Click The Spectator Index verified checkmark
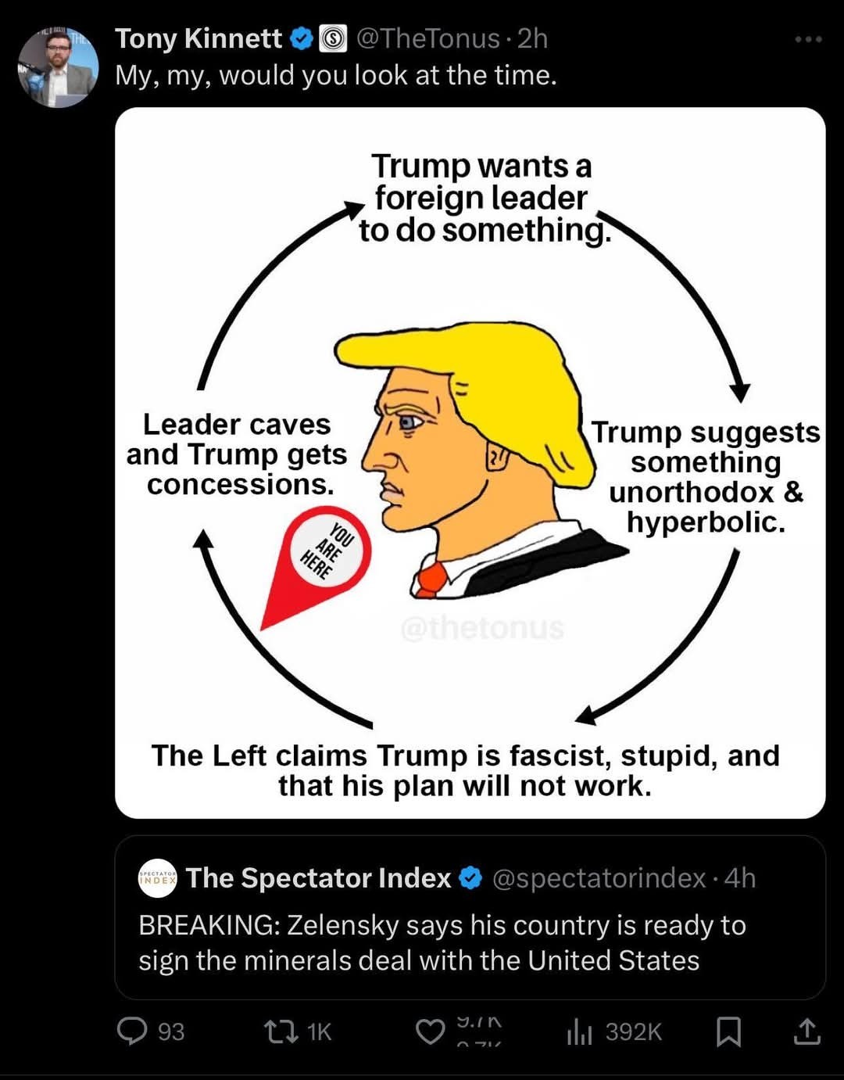Screen dimensions: 844x1080 pos(470,878)
